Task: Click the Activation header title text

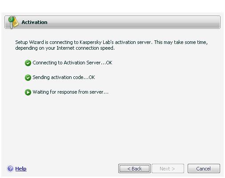Action: click(35, 22)
